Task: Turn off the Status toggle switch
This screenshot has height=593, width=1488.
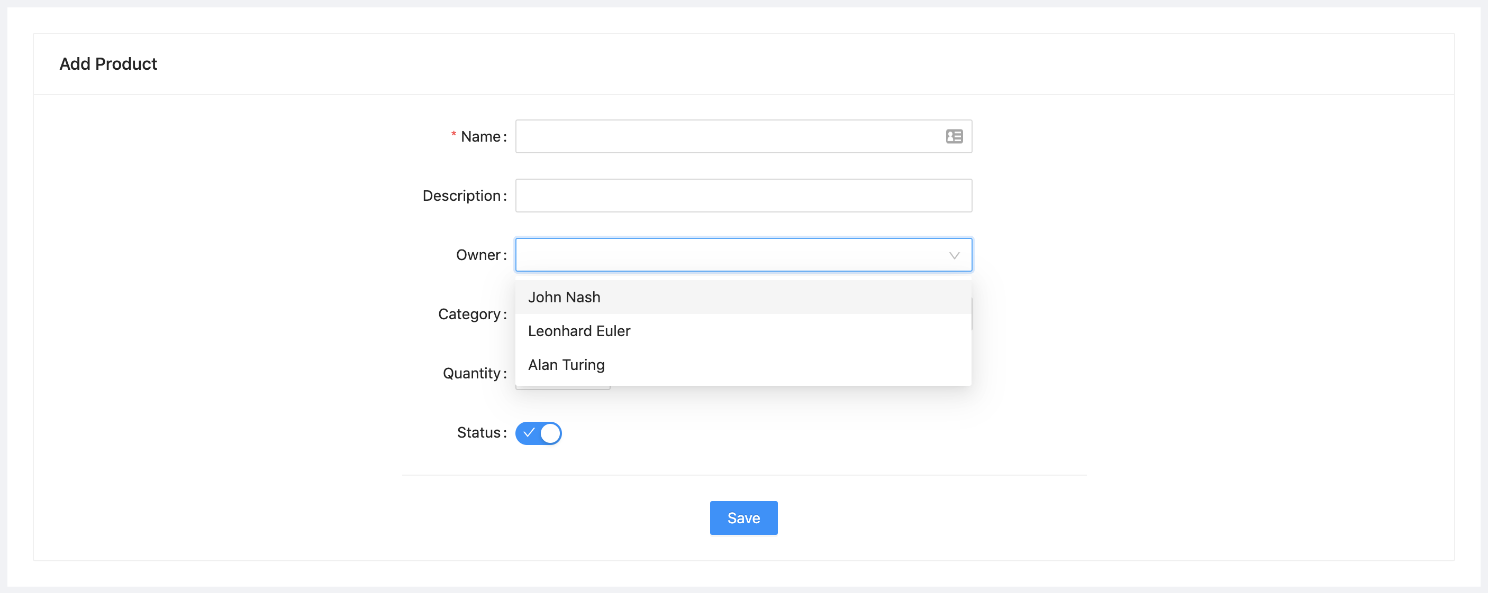Action: pyautogui.click(x=538, y=433)
